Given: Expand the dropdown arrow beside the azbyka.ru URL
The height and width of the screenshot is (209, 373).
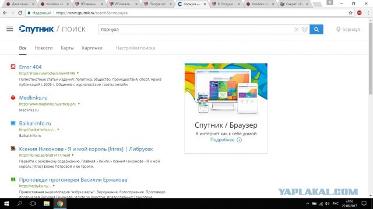Looking at the screenshot, I should pos(54,186).
